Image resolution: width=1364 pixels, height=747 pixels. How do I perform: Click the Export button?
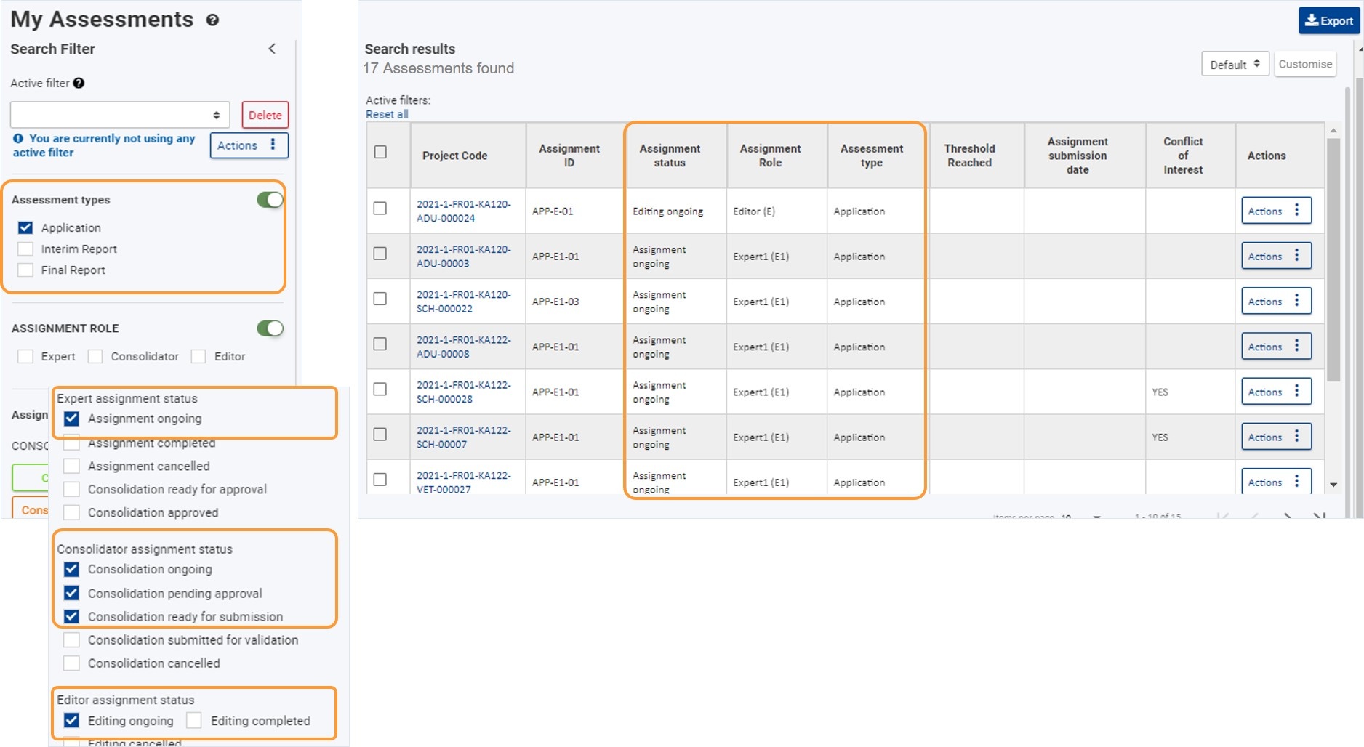coord(1329,20)
